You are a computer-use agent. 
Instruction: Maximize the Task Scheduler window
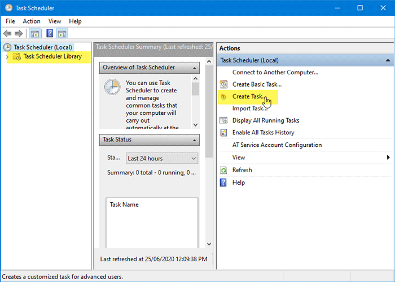click(x=360, y=8)
